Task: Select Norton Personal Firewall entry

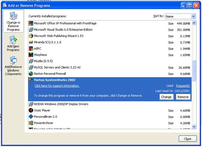Action: 110,74
